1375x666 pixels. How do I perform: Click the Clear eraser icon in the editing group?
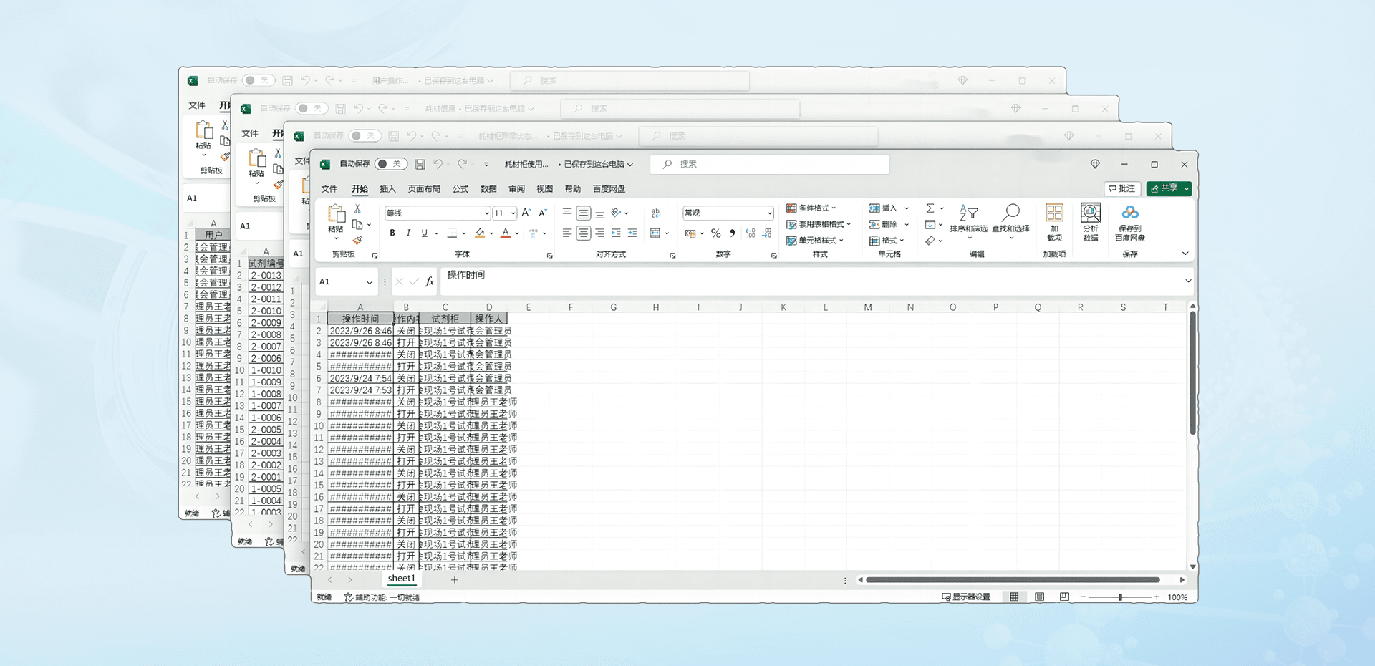pos(930,241)
